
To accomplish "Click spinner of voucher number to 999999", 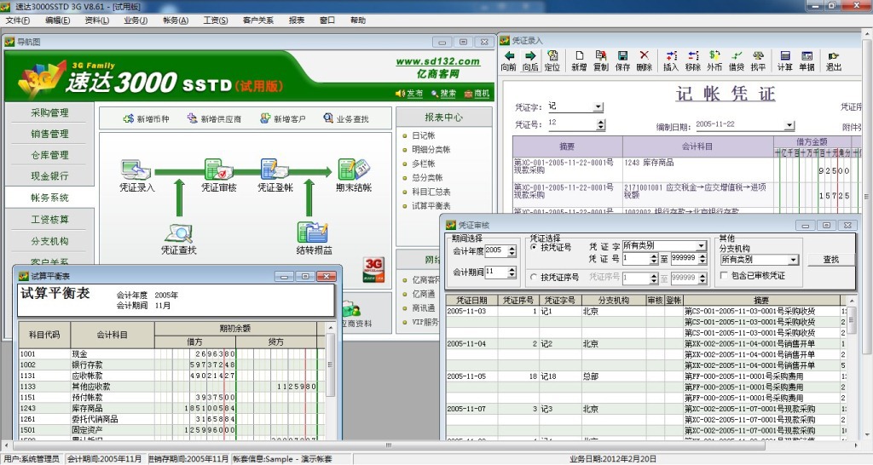I will (x=702, y=259).
